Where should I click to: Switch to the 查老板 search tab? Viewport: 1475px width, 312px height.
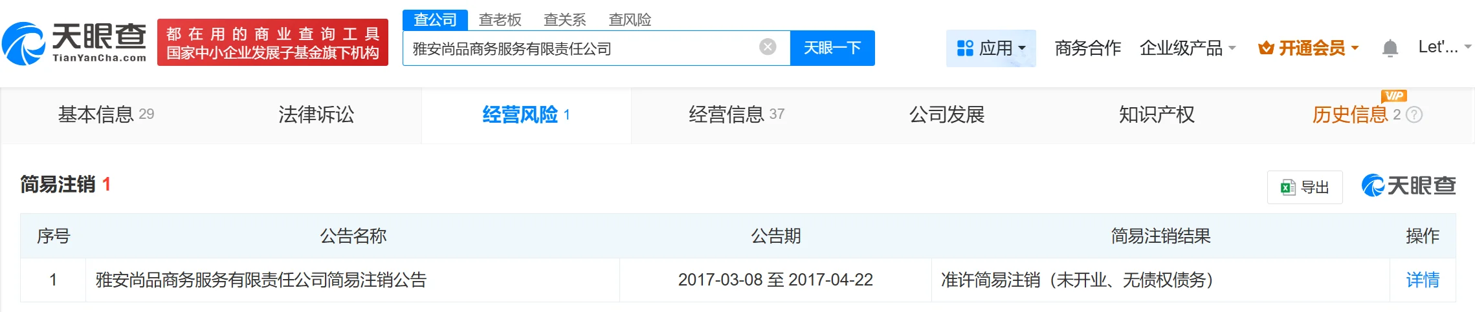coord(500,20)
